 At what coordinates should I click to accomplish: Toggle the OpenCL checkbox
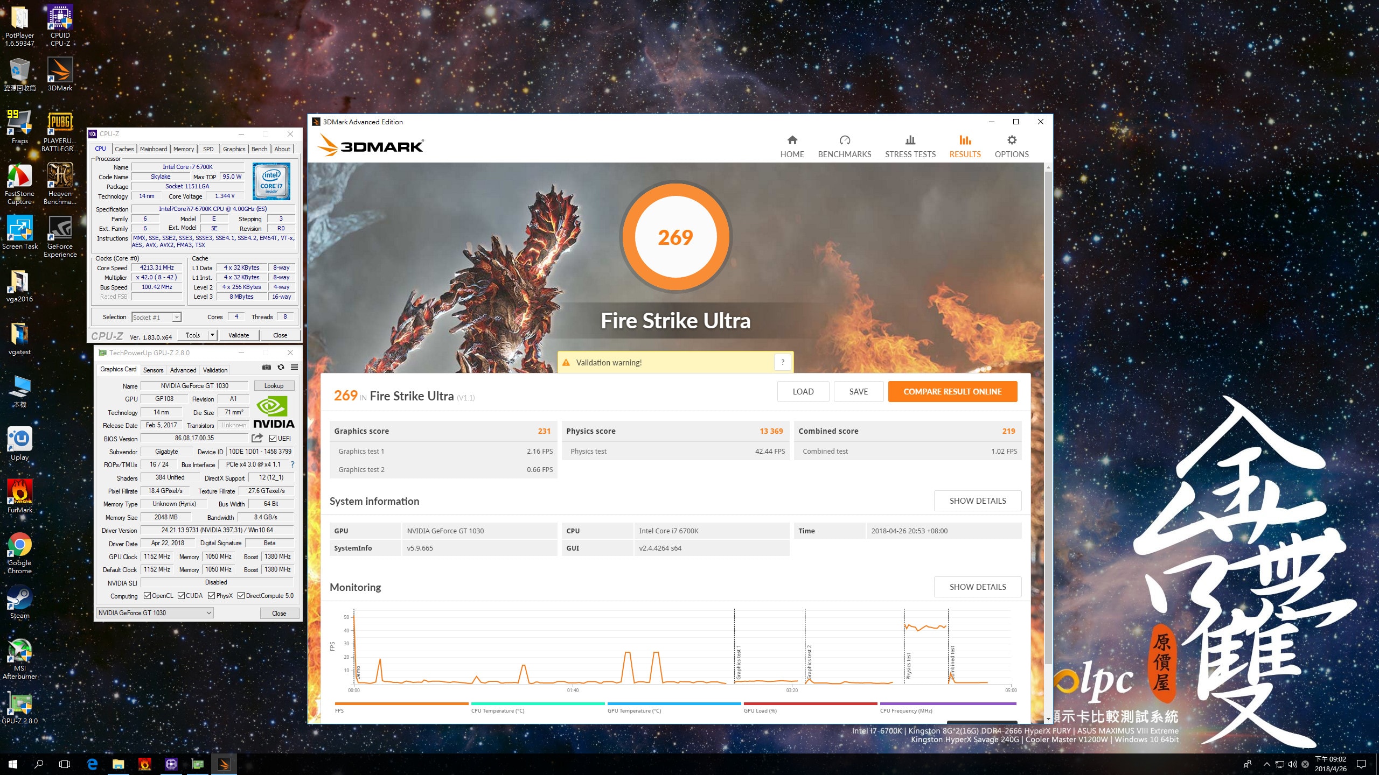[x=147, y=596]
